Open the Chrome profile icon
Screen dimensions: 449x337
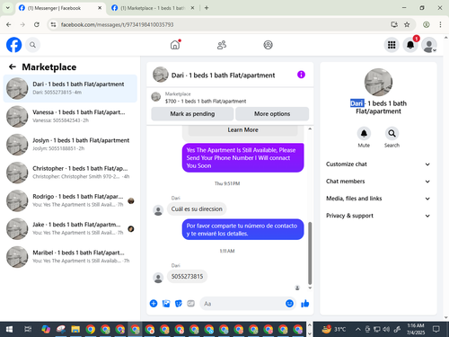coord(427,24)
